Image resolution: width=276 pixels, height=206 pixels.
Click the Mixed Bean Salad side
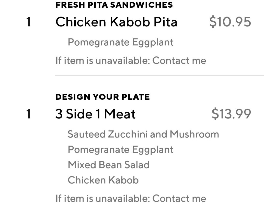108,165
